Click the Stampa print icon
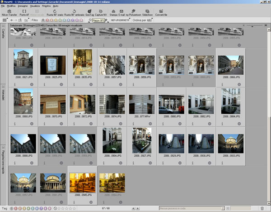The height and width of the screenshot is (212, 271). pyautogui.click(x=113, y=13)
